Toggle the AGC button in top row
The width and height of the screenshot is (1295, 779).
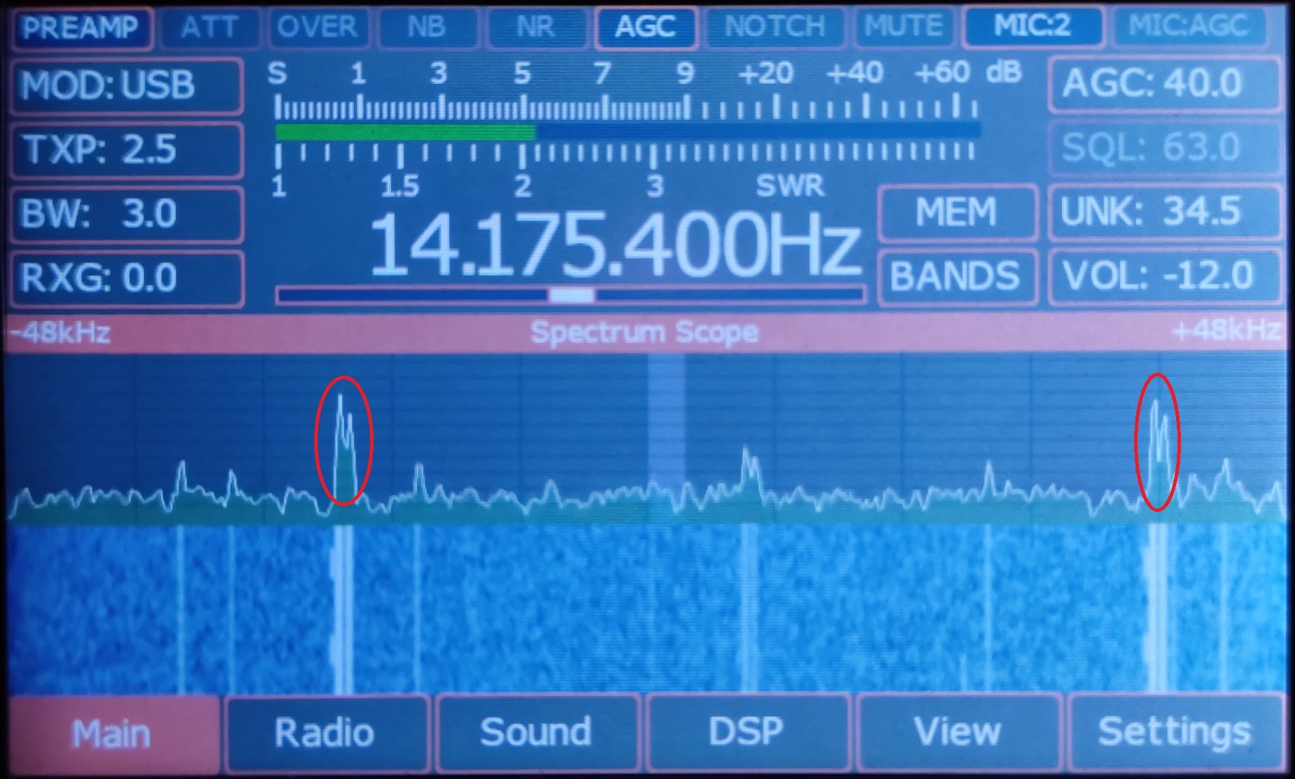pos(645,28)
